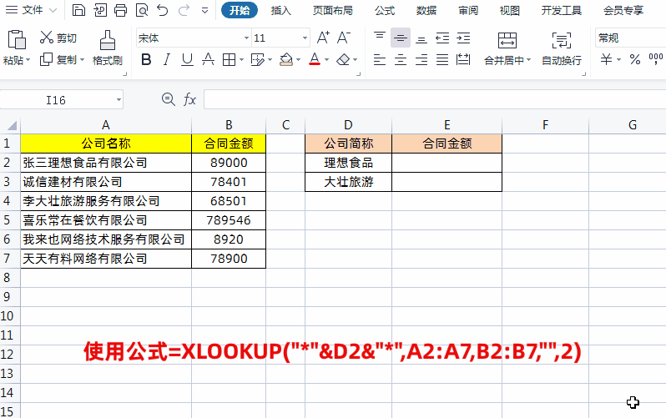
Task: Click the Paste clipboard icon
Action: tap(17, 40)
